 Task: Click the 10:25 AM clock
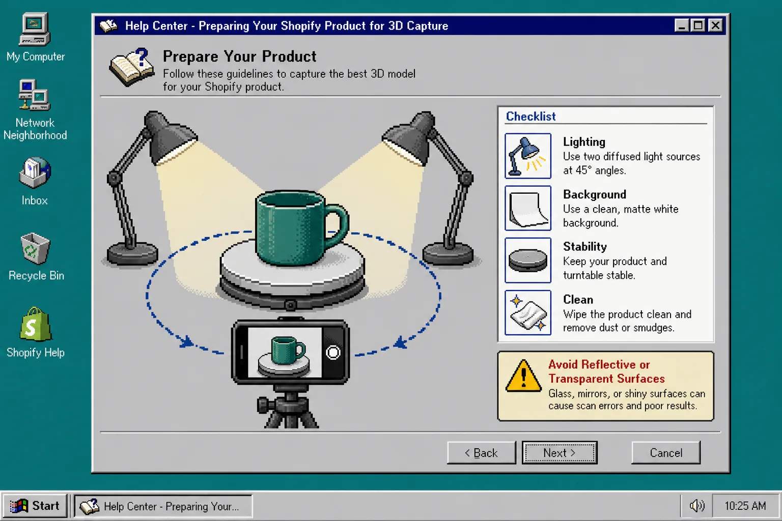pos(745,506)
